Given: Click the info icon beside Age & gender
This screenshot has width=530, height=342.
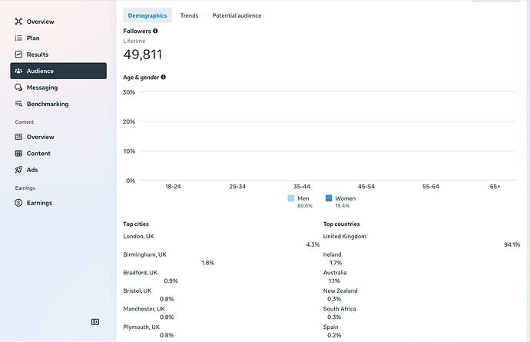Looking at the screenshot, I should coord(164,77).
